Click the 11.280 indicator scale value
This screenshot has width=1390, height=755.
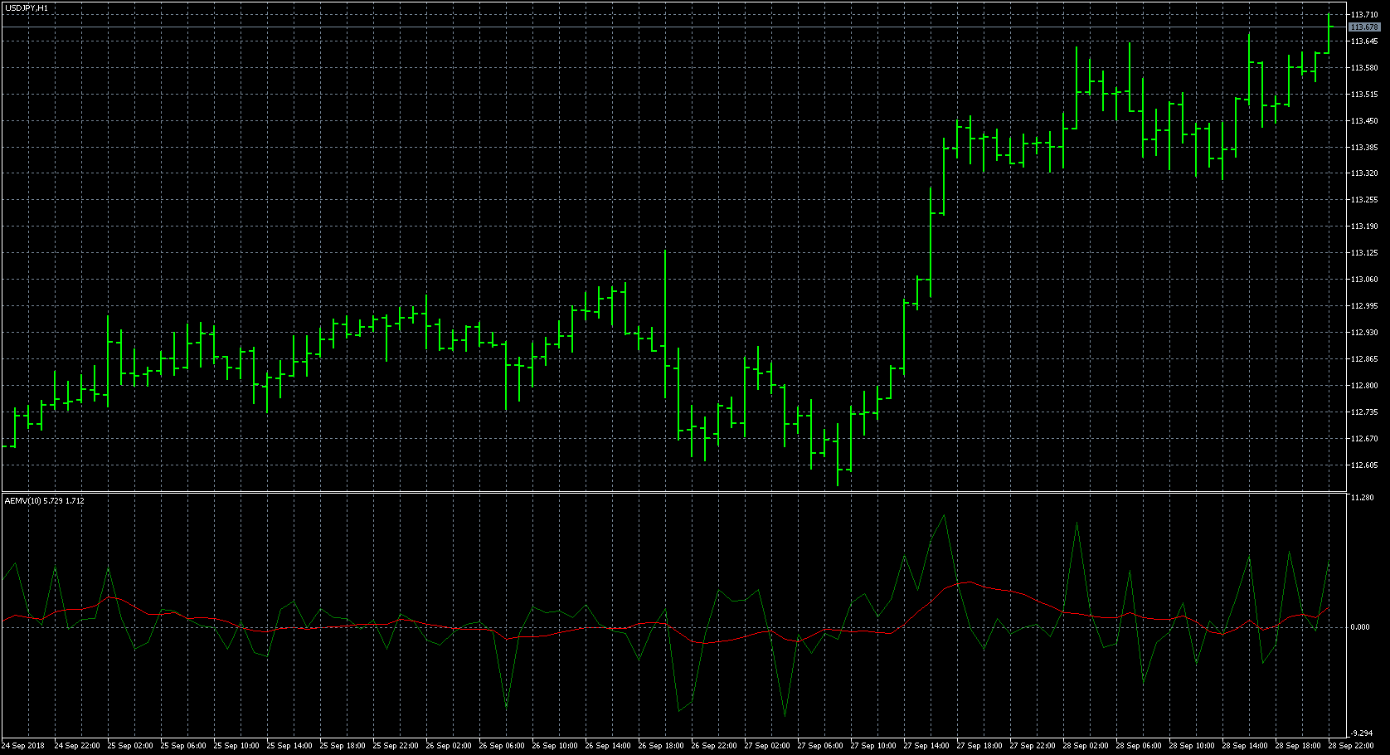(1361, 497)
